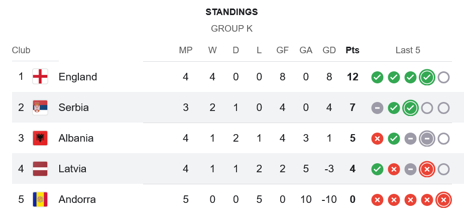464x223 pixels.
Task: Click the Andorra flag icon
Action: pyautogui.click(x=40, y=199)
